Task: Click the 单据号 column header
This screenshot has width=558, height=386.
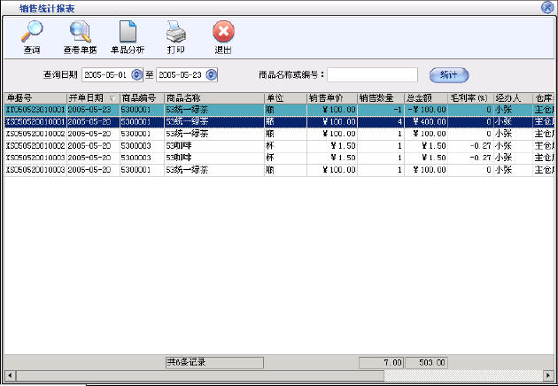Action: 35,97
